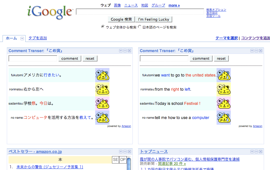Open the ホーム tab dropdown arrow
The height and width of the screenshot is (170, 270).
pyautogui.click(x=22, y=39)
